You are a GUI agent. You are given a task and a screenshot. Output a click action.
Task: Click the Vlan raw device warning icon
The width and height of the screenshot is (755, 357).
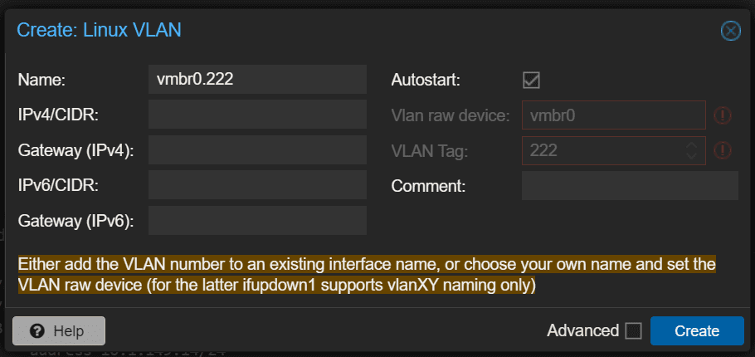coord(723,115)
